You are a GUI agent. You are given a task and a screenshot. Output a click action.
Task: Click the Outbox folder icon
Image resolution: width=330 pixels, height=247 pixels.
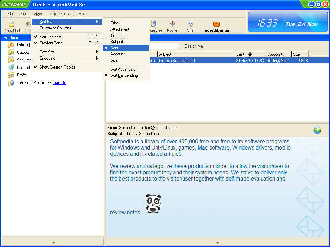(11, 52)
